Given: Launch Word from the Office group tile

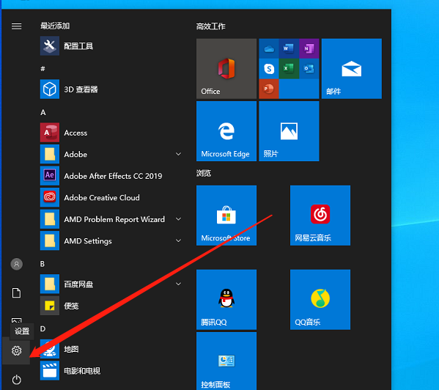Looking at the screenshot, I should [289, 48].
